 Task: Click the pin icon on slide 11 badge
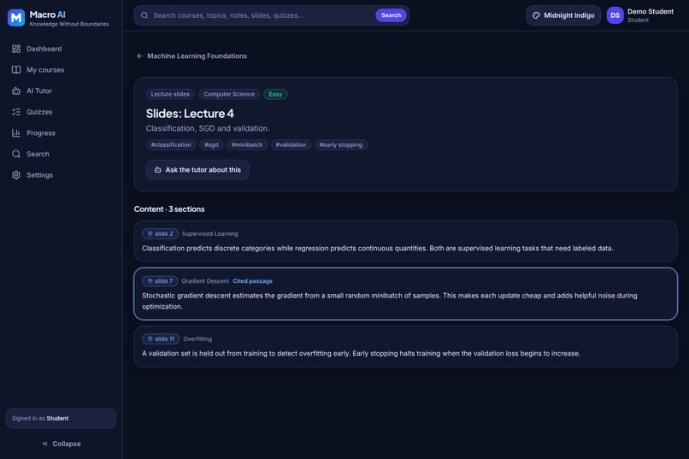[150, 339]
